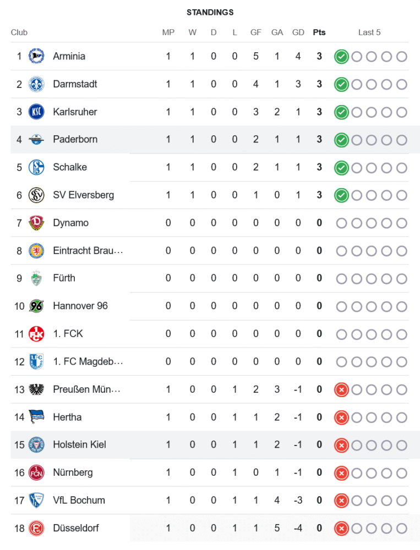Click the Last 5 column header
This screenshot has width=420, height=550.
369,32
